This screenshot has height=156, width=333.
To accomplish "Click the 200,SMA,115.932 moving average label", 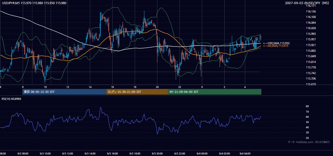I will (x=276, y=43).
